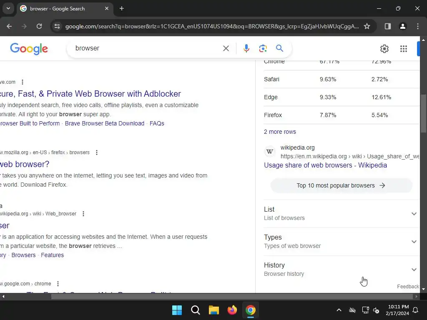
Task: Launch Firefox from the taskbar
Action: pyautogui.click(x=232, y=310)
